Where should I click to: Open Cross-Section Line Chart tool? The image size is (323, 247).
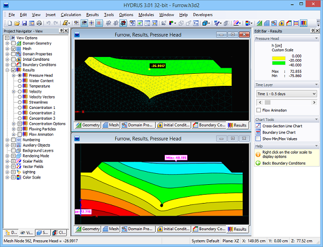tap(279, 126)
